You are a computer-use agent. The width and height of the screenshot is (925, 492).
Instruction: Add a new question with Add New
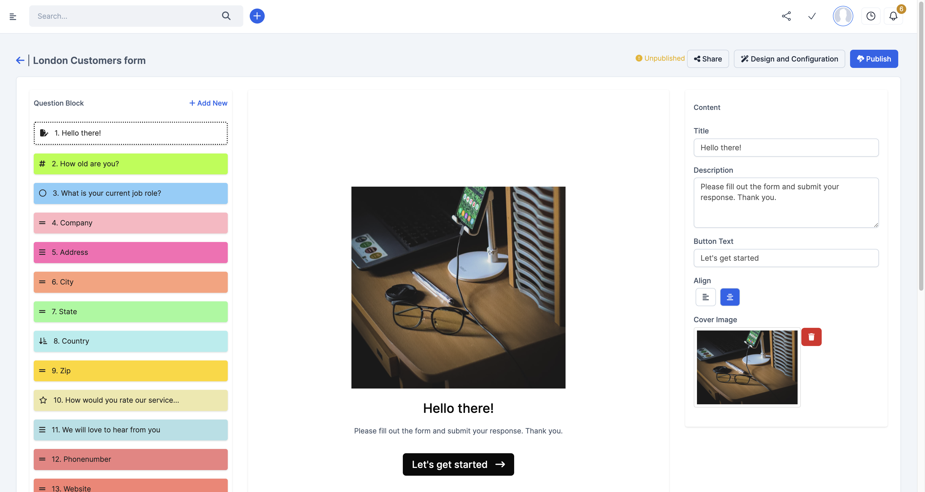click(x=208, y=103)
